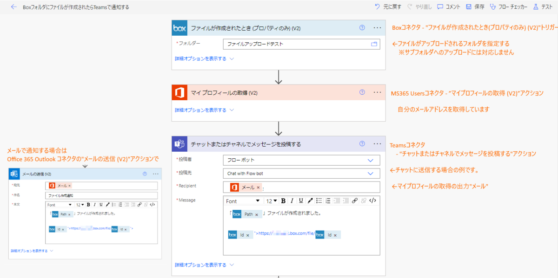Open the font size dropdown in Message editor

point(272,200)
